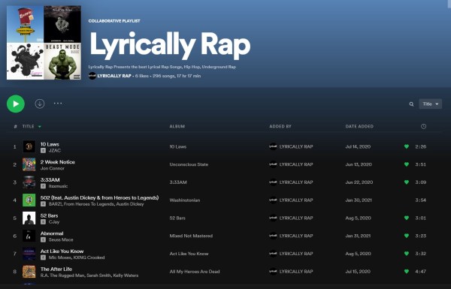Click the 2 Week Notice song title
Viewport: 451px width, 289px height.
pos(58,162)
